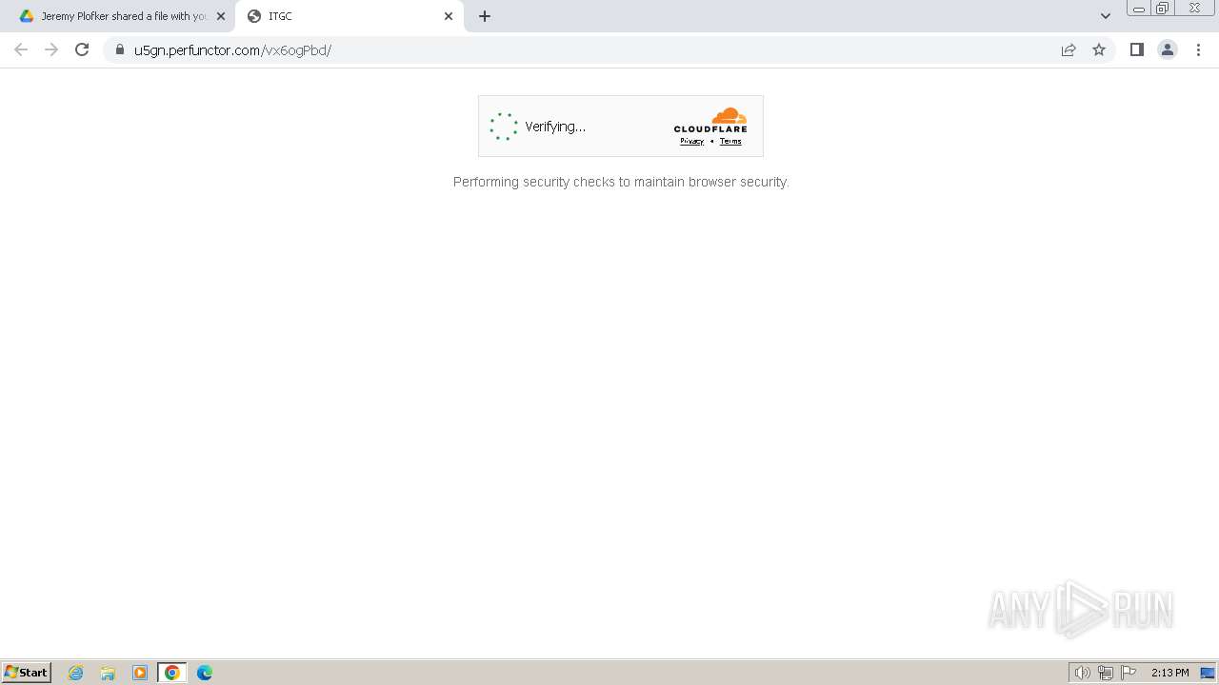Click 'Performing security checks' text
The image size is (1219, 685).
tap(621, 182)
